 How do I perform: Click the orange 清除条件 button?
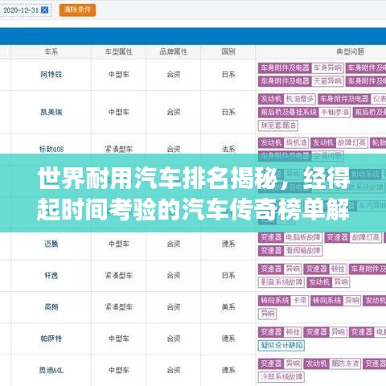coord(77,10)
